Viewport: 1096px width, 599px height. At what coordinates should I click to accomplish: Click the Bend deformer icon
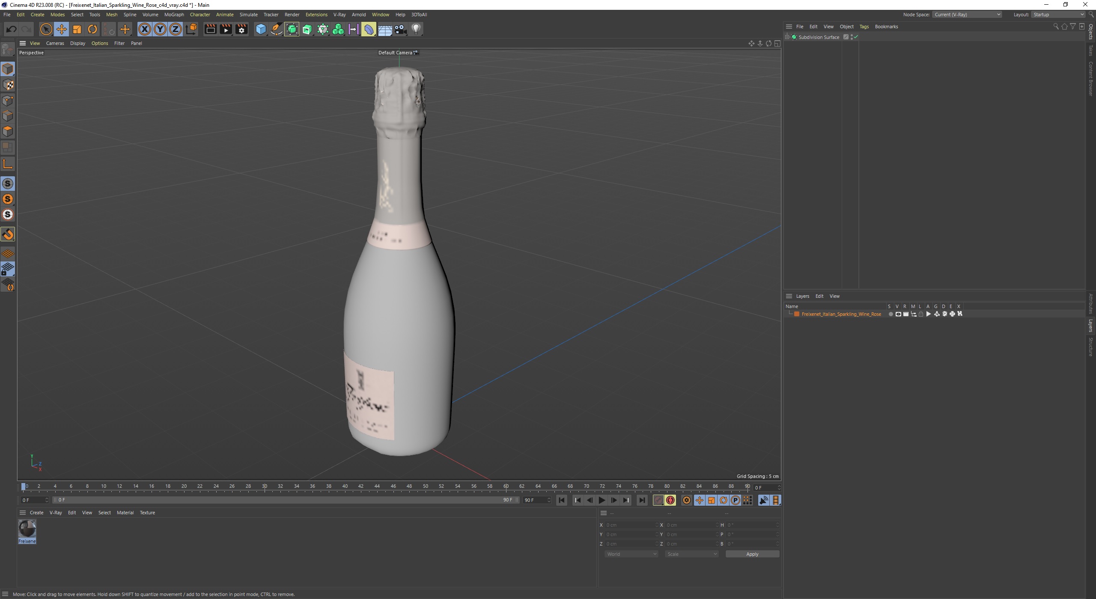pyautogui.click(x=369, y=29)
